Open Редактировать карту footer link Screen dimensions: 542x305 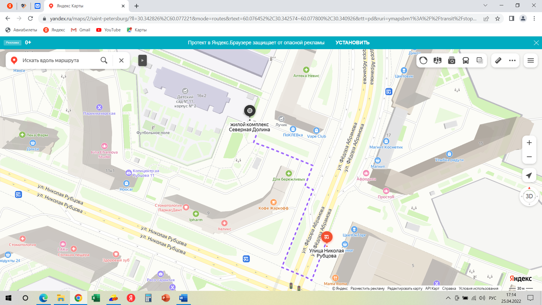point(405,288)
